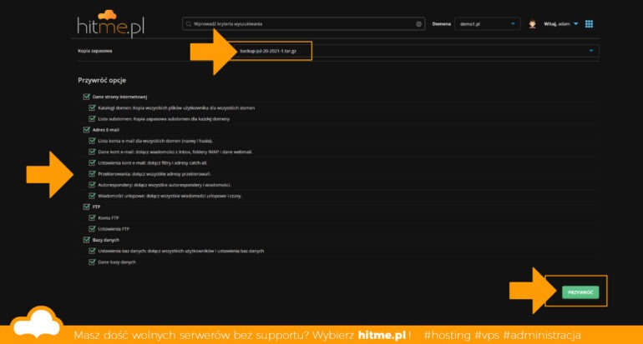
Task: Open the Domena dropdown showing demo1.pl
Action: (x=487, y=24)
